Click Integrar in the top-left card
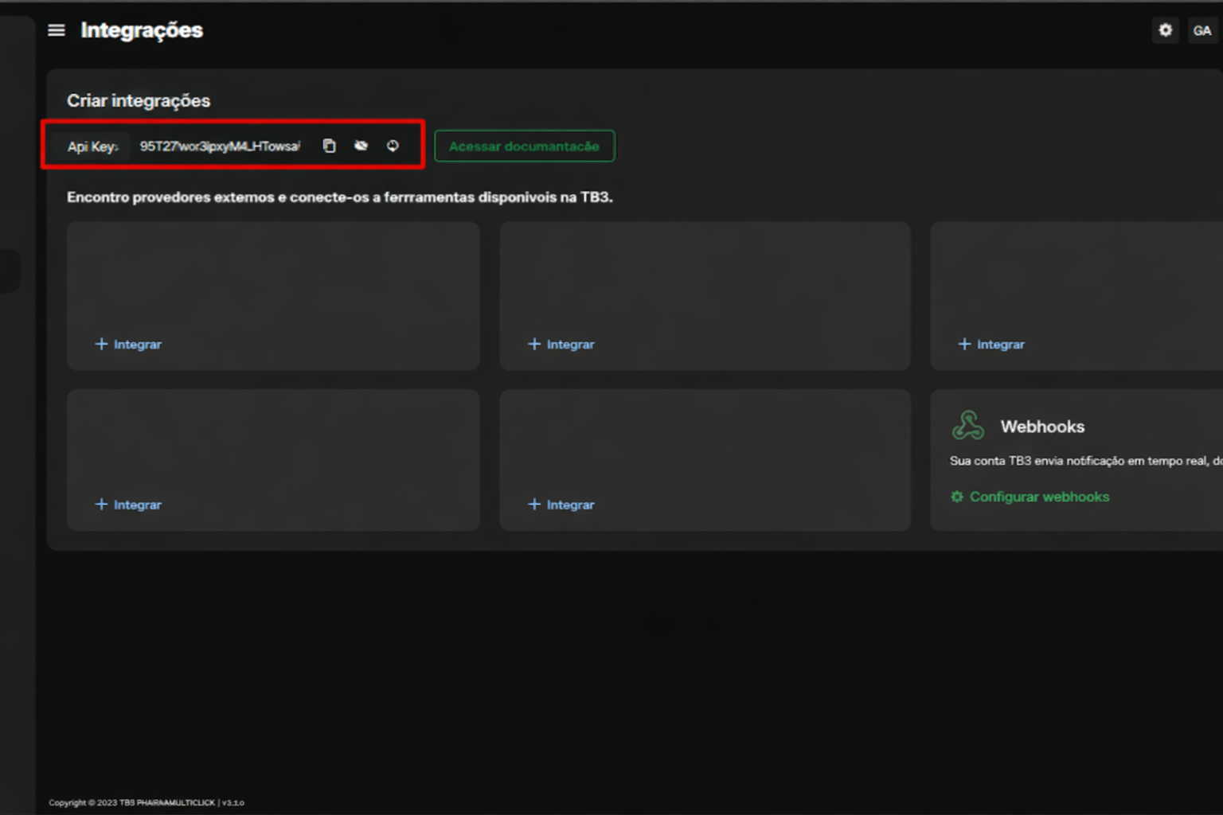Viewport: 1223px width, 815px height. (128, 345)
